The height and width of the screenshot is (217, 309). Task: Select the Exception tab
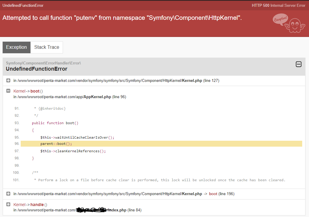click(17, 47)
